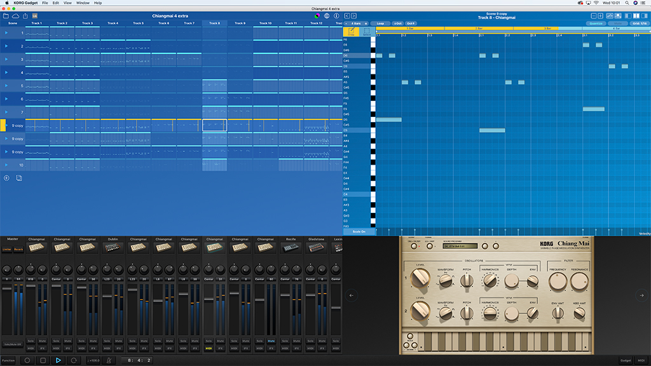The image size is (651, 366).
Task: Launch scene 3 with its play triangle
Action: click(x=6, y=59)
